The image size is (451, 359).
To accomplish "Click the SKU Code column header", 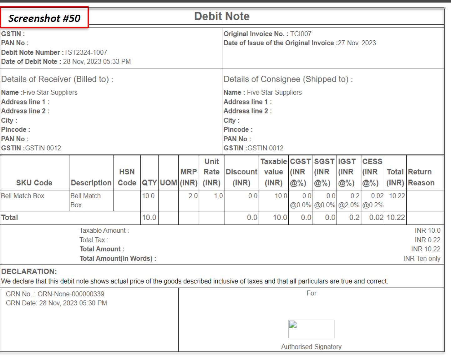I will tap(34, 183).
